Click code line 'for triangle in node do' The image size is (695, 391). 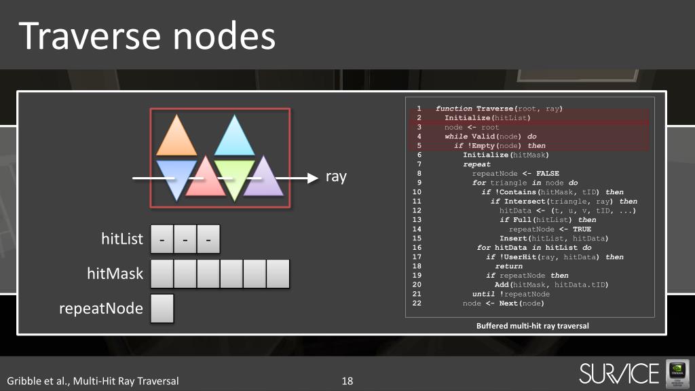pyautogui.click(x=525, y=183)
